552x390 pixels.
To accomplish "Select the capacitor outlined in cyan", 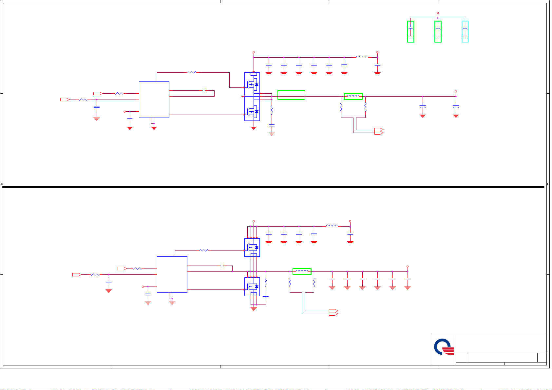I will point(465,32).
